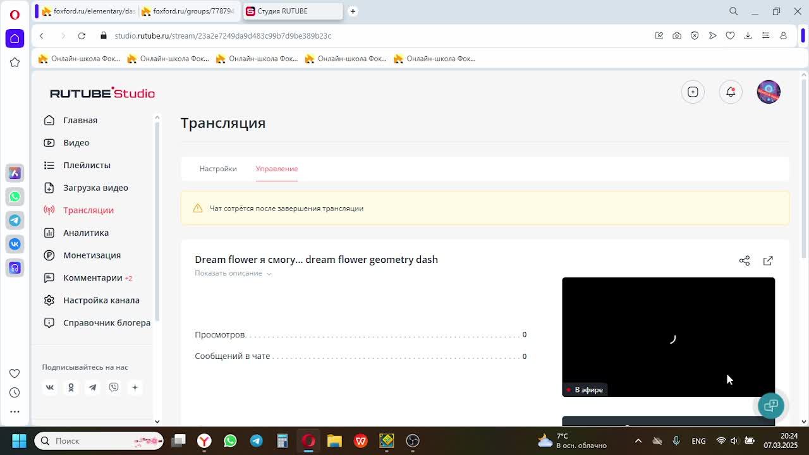Open the taskbar volume control
This screenshot has width=809, height=455.
(x=734, y=441)
